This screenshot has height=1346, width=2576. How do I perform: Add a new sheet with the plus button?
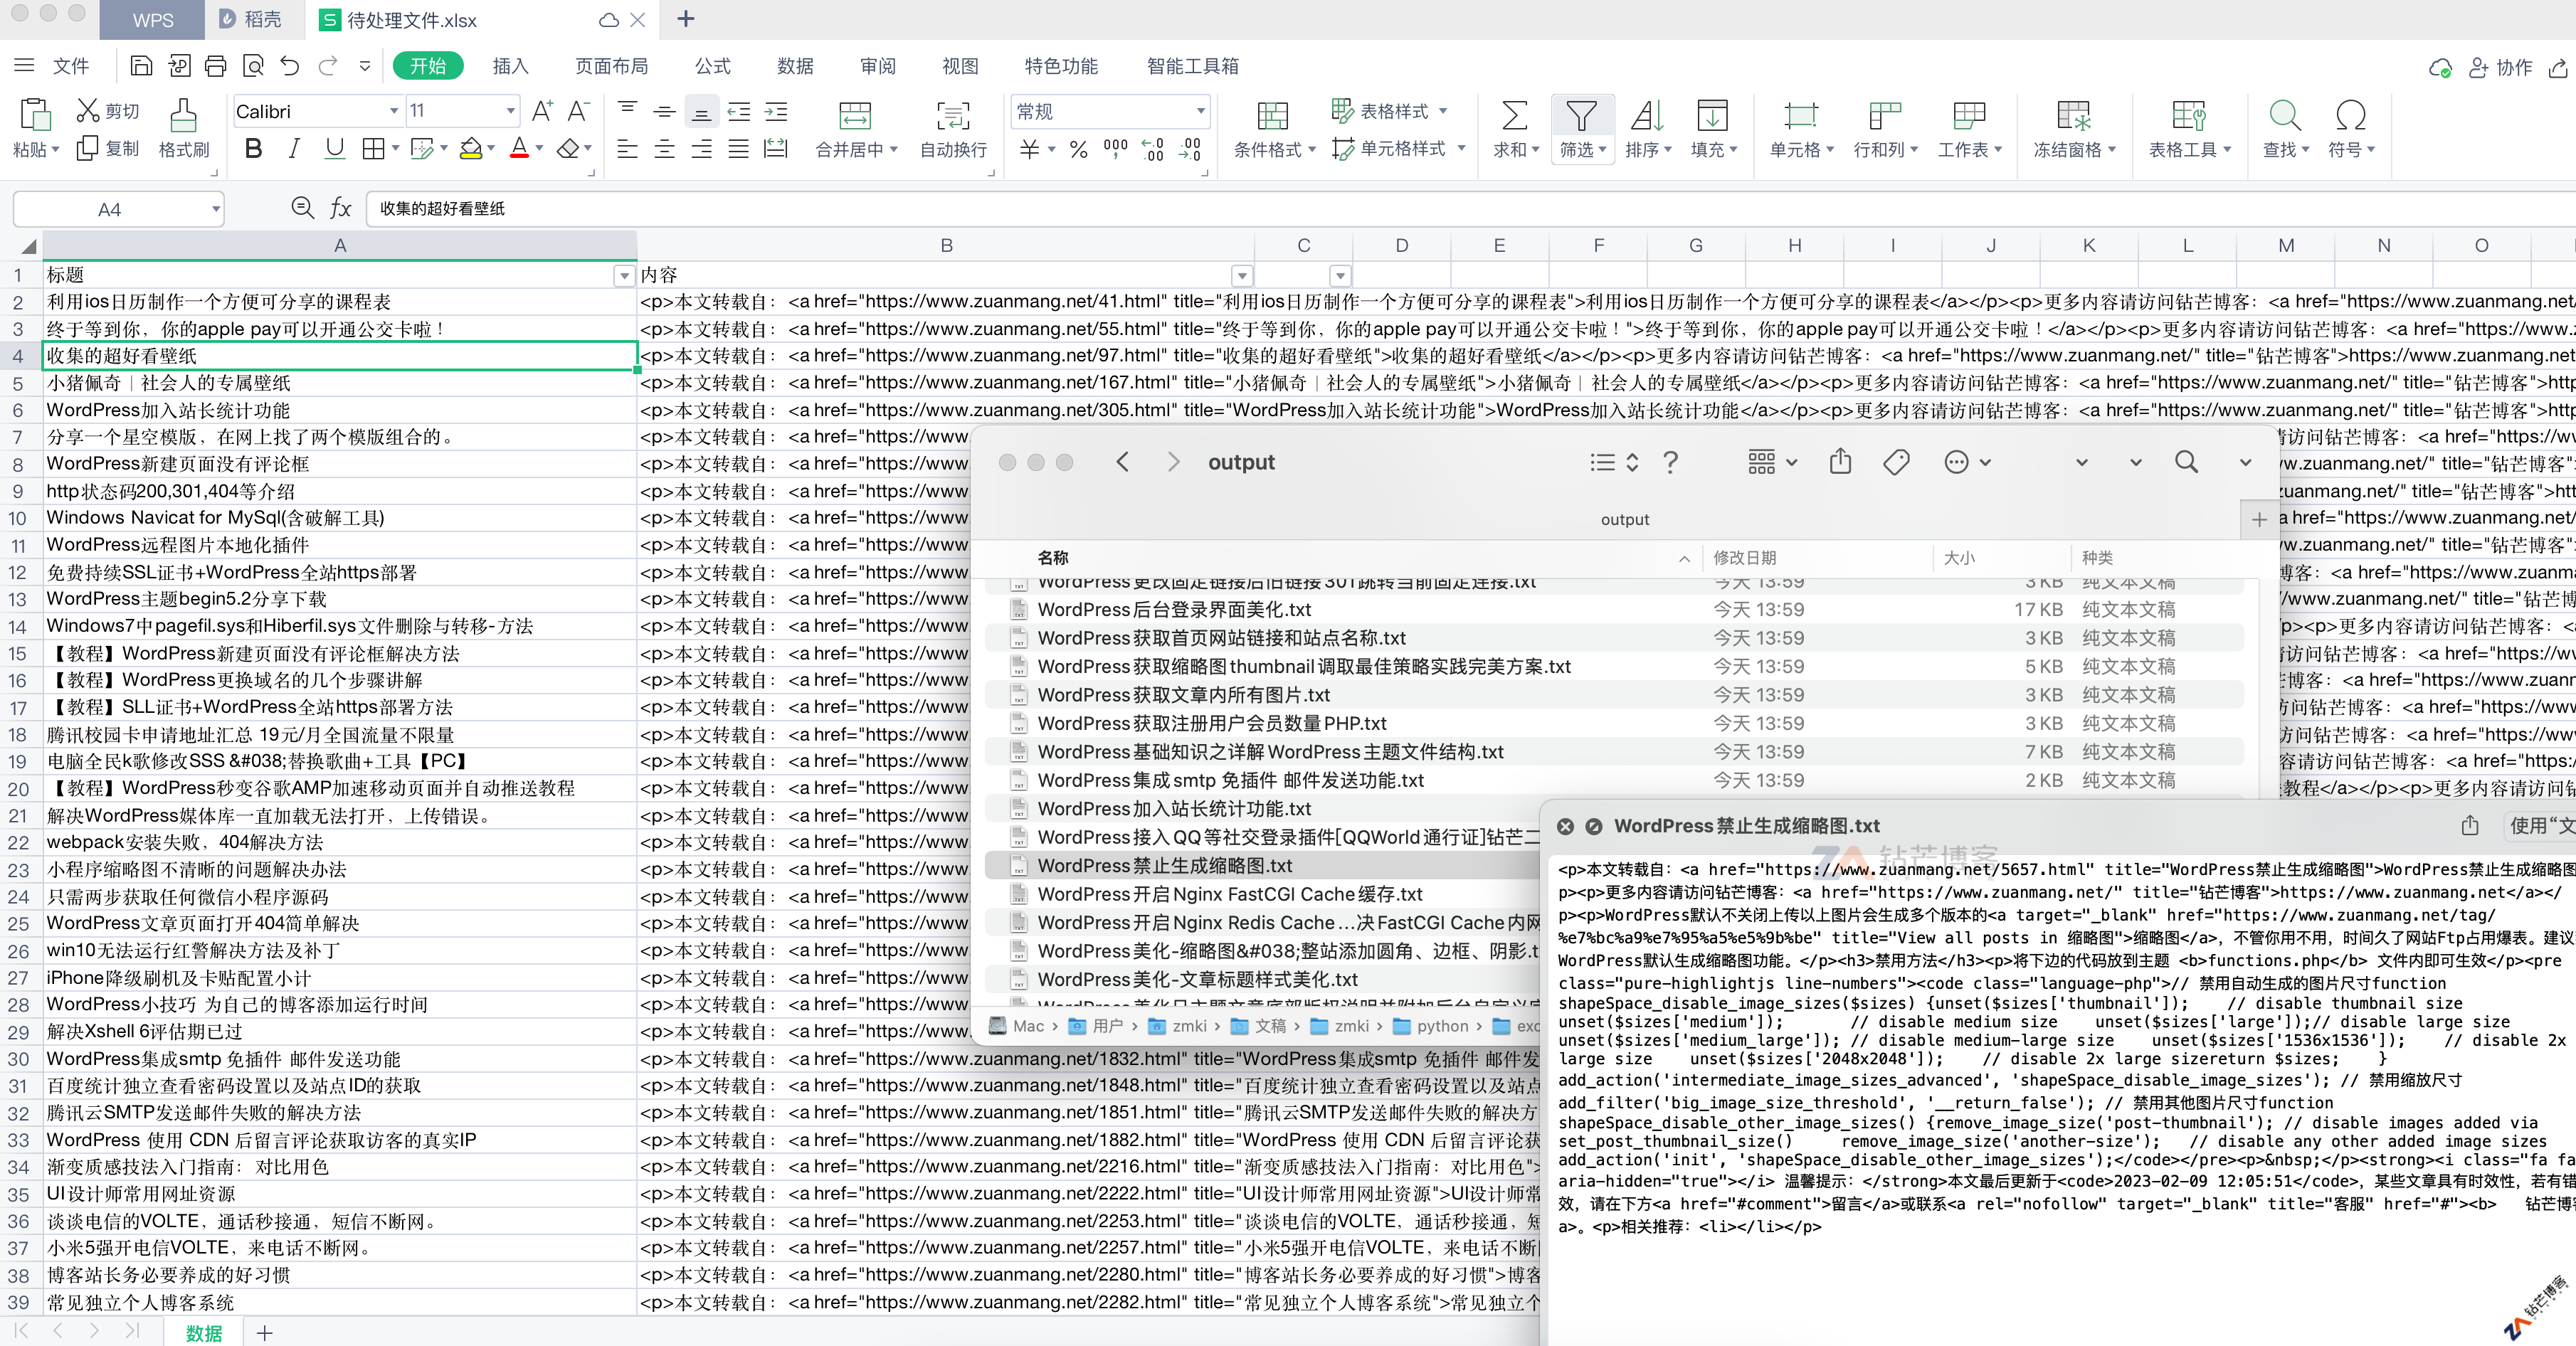pyautogui.click(x=264, y=1332)
